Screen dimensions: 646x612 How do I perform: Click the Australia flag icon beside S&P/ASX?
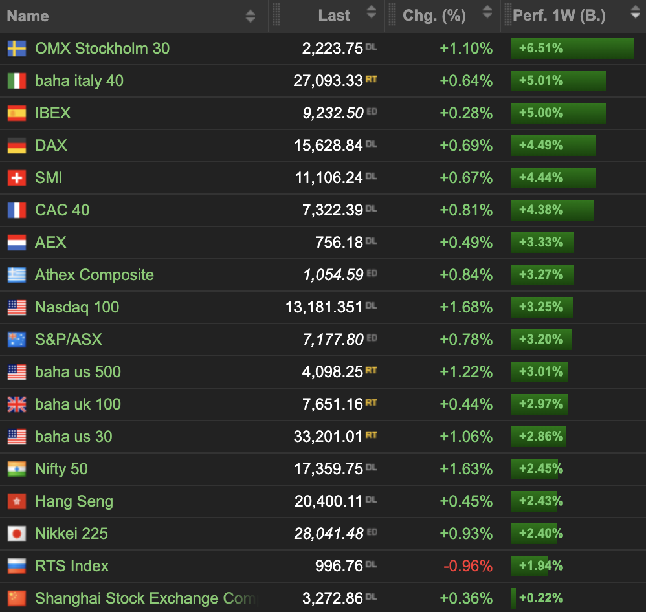pos(17,340)
